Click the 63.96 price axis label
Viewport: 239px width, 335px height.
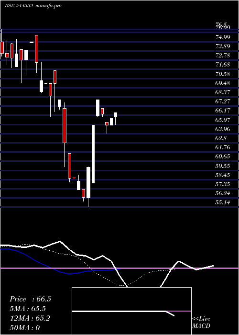(x=223, y=129)
